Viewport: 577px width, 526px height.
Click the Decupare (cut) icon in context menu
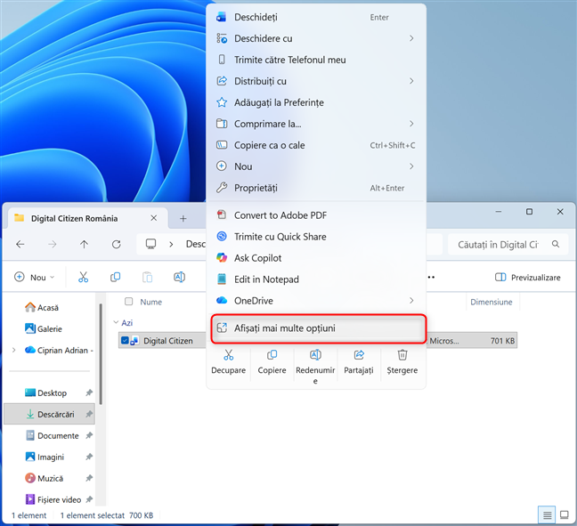pyautogui.click(x=228, y=355)
